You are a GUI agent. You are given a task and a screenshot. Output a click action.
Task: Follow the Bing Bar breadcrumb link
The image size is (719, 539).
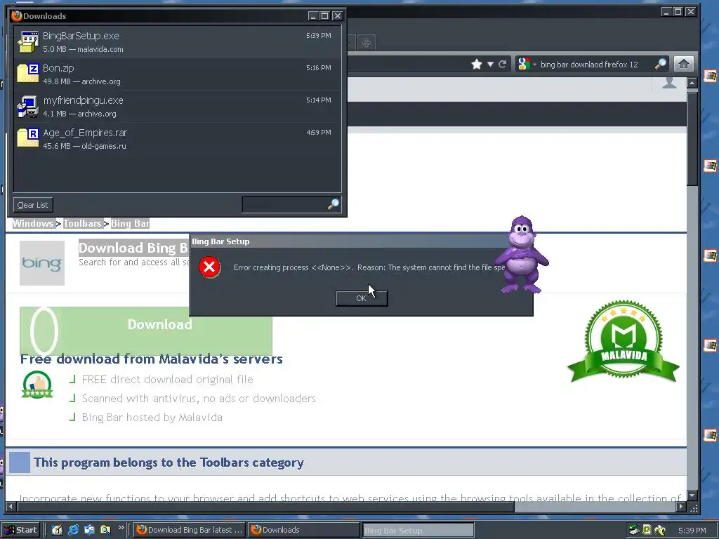click(x=130, y=224)
